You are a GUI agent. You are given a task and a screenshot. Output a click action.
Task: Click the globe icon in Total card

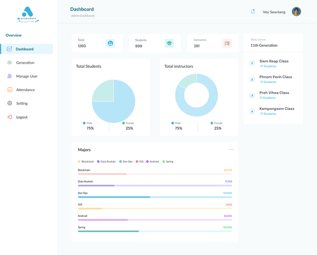click(110, 43)
